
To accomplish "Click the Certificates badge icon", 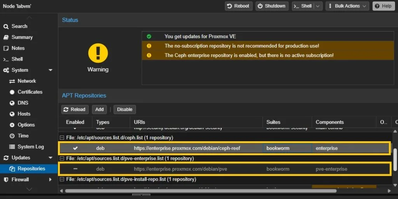I will [x=12, y=92].
